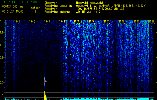Click the thin yellow spike below 1541 echo

pos(24,97)
